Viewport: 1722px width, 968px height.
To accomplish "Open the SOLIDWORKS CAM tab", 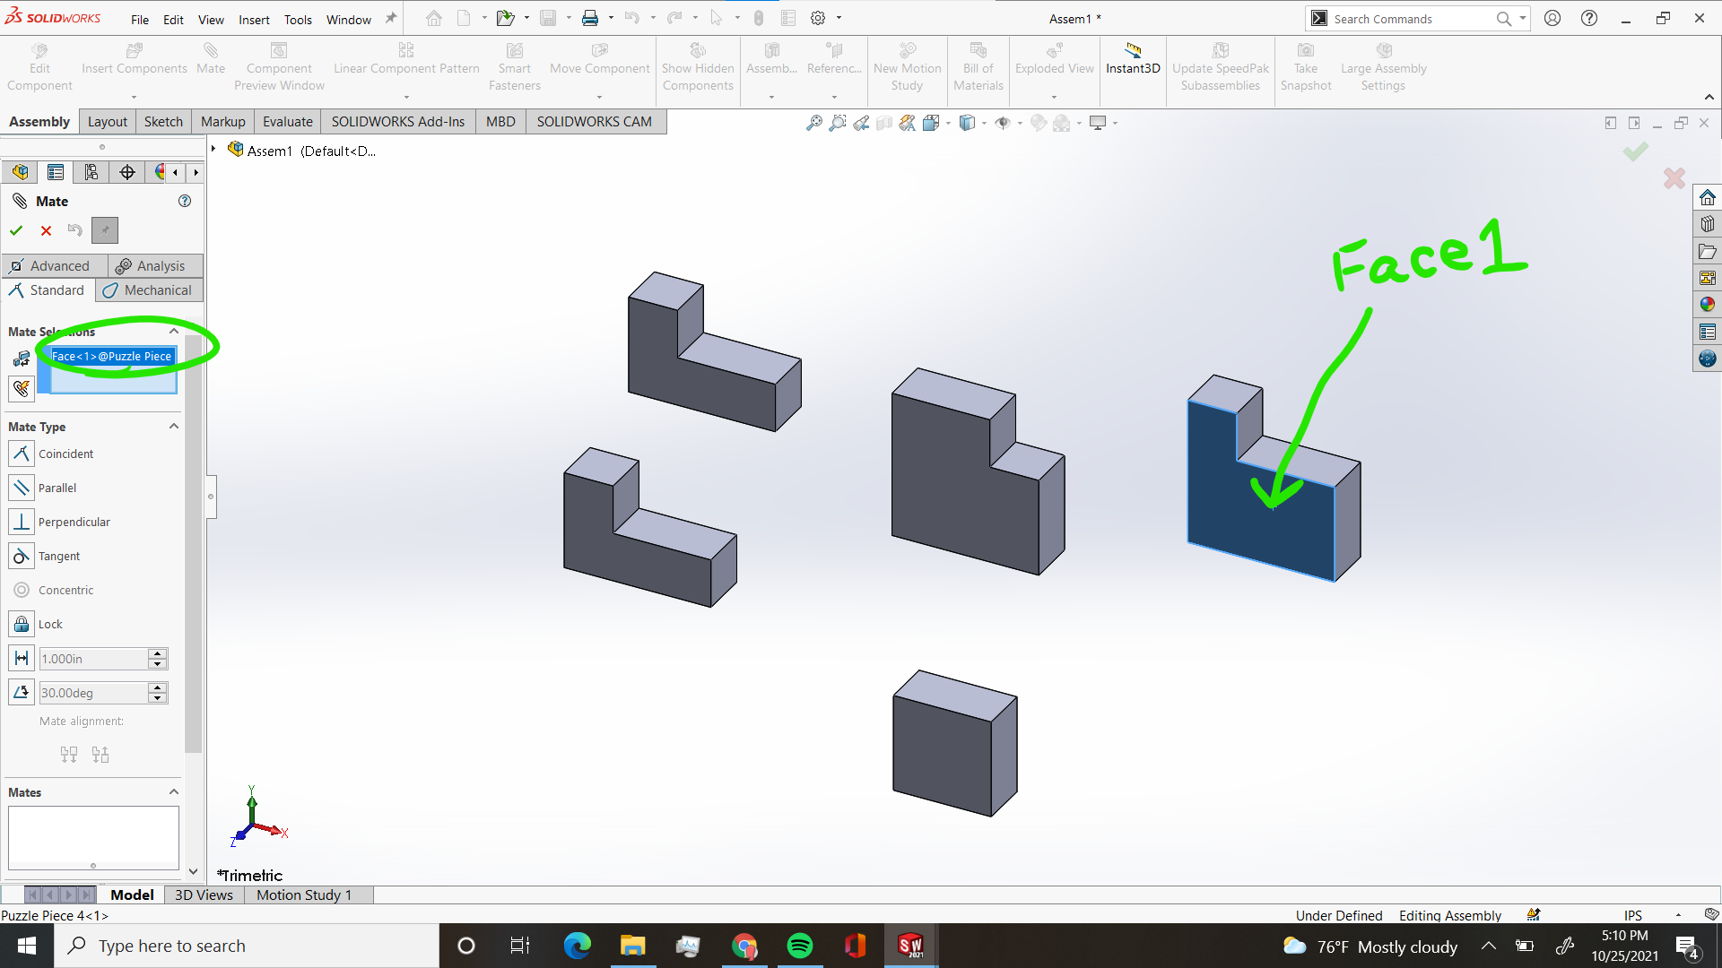I will [595, 121].
